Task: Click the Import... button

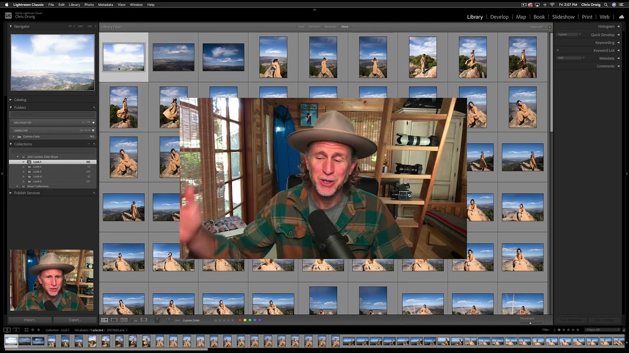Action: tap(30, 320)
